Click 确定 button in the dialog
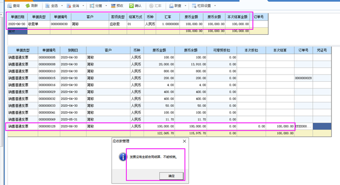 point(171,176)
